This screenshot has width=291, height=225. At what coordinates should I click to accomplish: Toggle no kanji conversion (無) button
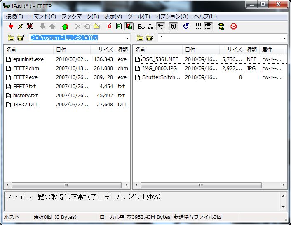(160, 26)
